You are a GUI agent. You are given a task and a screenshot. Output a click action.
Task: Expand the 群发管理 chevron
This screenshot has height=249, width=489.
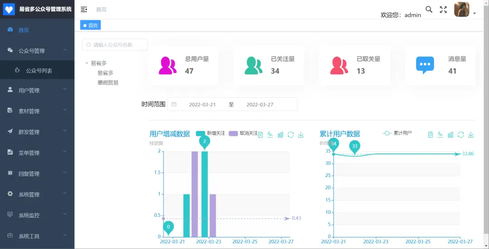coord(65,130)
